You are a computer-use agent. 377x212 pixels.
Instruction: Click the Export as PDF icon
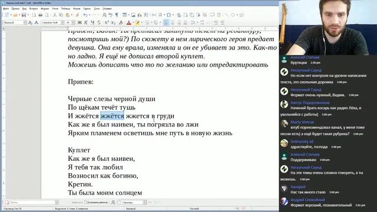[34, 15]
